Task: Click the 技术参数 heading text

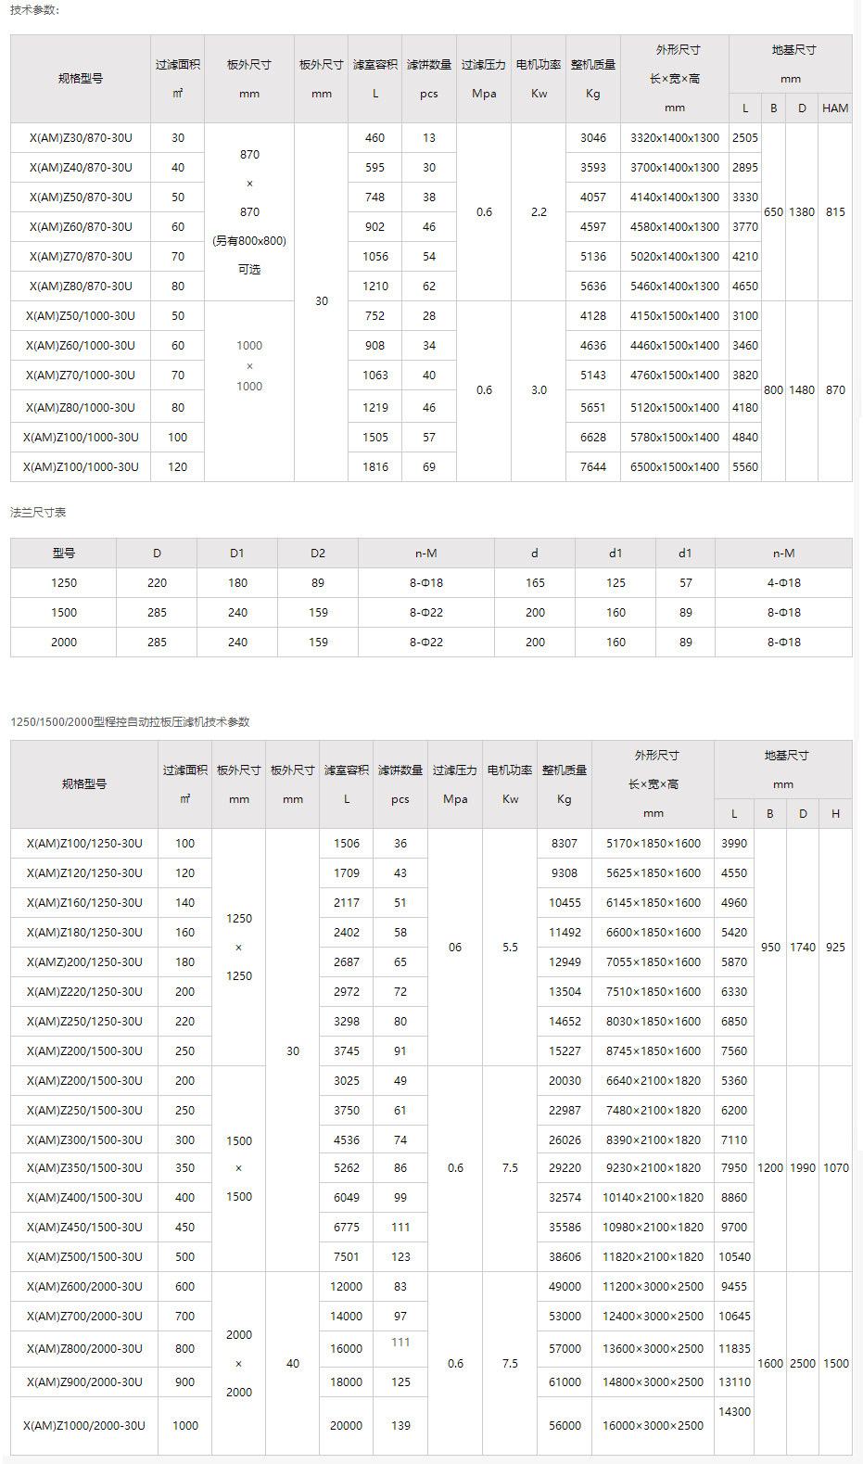Action: [34, 10]
